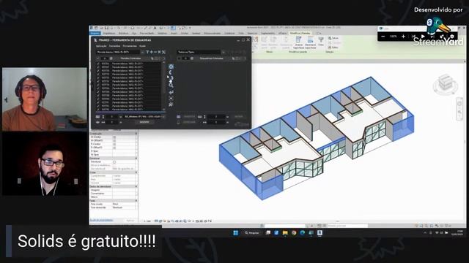
Task: Open Edge from the taskbar
Action: coord(303,232)
